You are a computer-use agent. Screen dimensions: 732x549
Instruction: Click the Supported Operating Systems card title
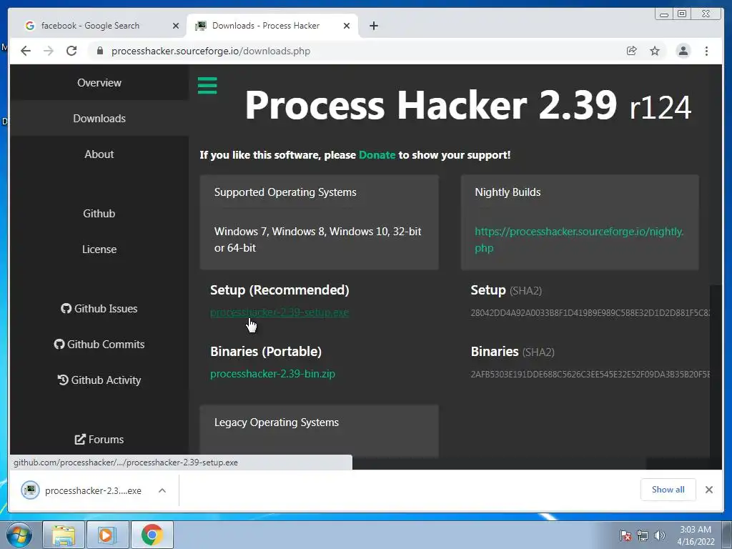[285, 192]
